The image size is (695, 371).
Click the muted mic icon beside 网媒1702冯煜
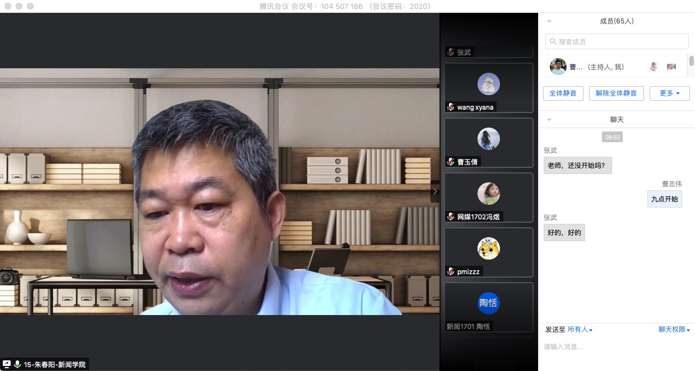click(x=451, y=217)
